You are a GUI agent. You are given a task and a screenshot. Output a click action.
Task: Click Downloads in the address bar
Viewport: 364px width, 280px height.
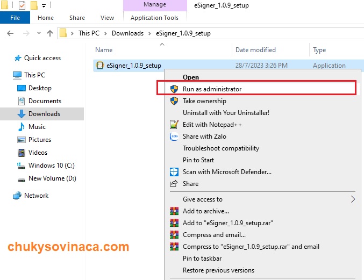tap(127, 33)
